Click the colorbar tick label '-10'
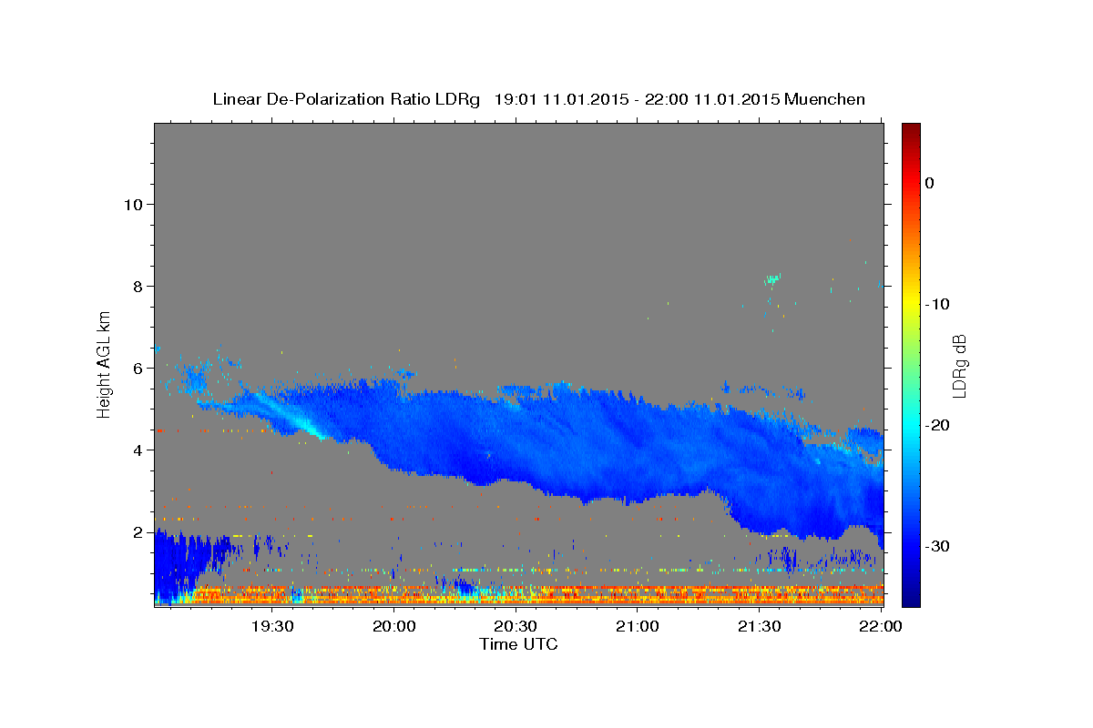Screen dimensions: 1093x728 939,304
